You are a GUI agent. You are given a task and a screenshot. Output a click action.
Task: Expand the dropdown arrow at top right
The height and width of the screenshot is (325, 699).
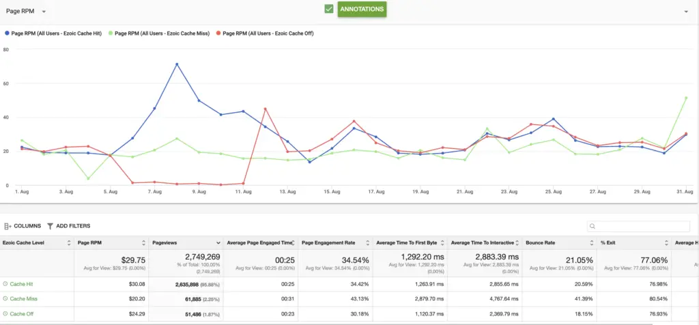click(x=686, y=12)
